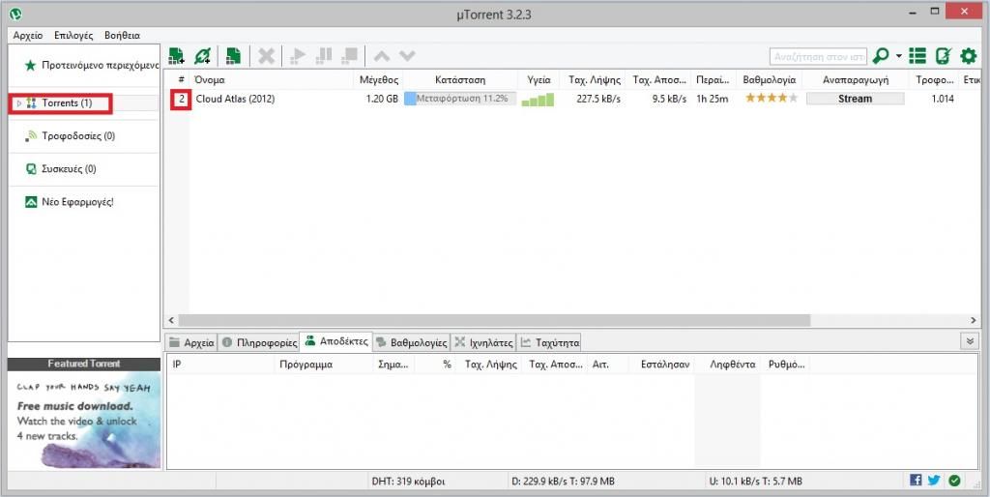
Task: Click the Add Torrent from URL icon
Action: (203, 56)
